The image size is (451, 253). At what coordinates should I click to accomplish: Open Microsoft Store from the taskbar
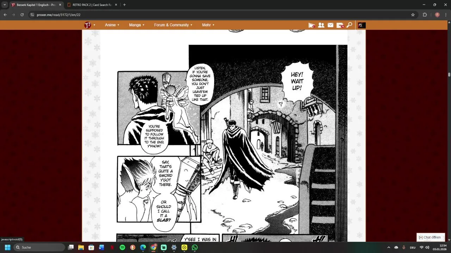tap(91, 247)
